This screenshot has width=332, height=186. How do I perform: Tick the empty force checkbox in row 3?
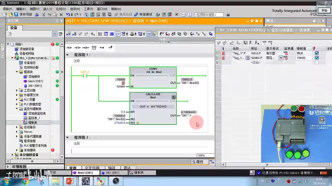tap(317, 63)
